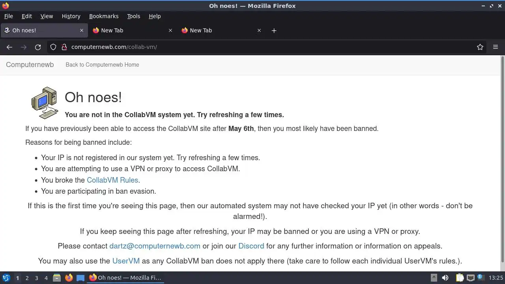Click the VPN or proxy bullet text
The height and width of the screenshot is (284, 505).
coord(140,168)
